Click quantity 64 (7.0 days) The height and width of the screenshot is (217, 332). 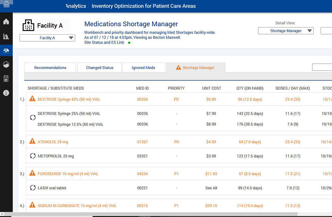250,142
